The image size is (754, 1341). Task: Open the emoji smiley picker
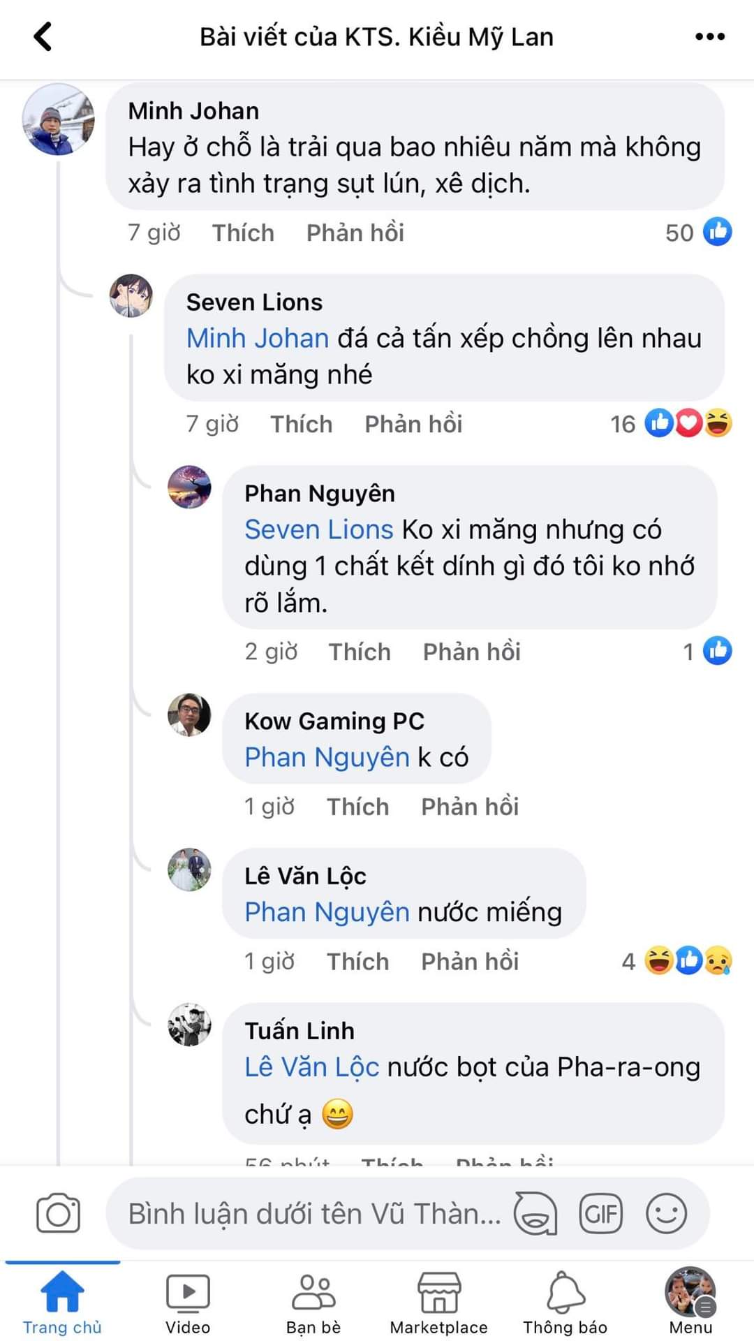pyautogui.click(x=666, y=1213)
